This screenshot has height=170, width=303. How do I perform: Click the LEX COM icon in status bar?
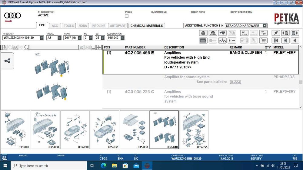tap(4, 158)
